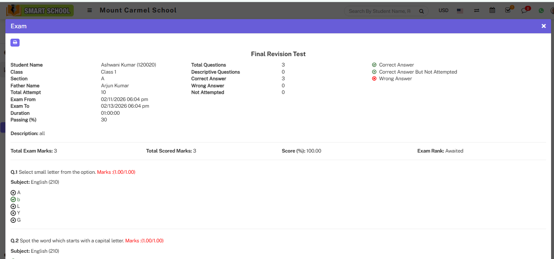Click the Mount Carmel School title
The image size is (554, 259).
coord(138,10)
